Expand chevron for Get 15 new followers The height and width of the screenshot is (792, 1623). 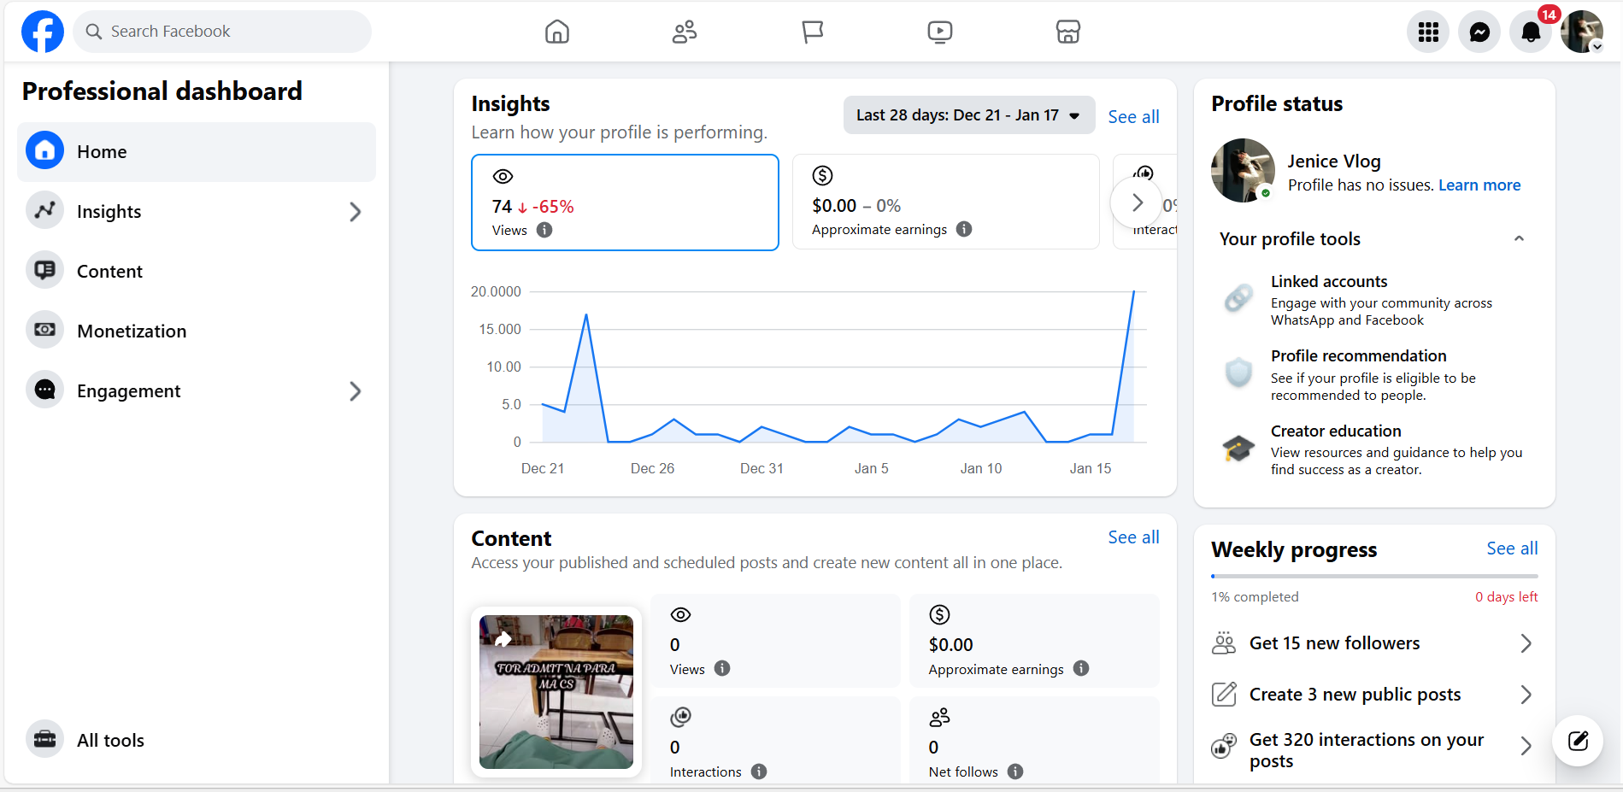[x=1526, y=643]
